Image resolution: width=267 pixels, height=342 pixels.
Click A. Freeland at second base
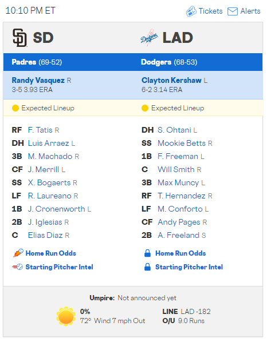click(179, 235)
